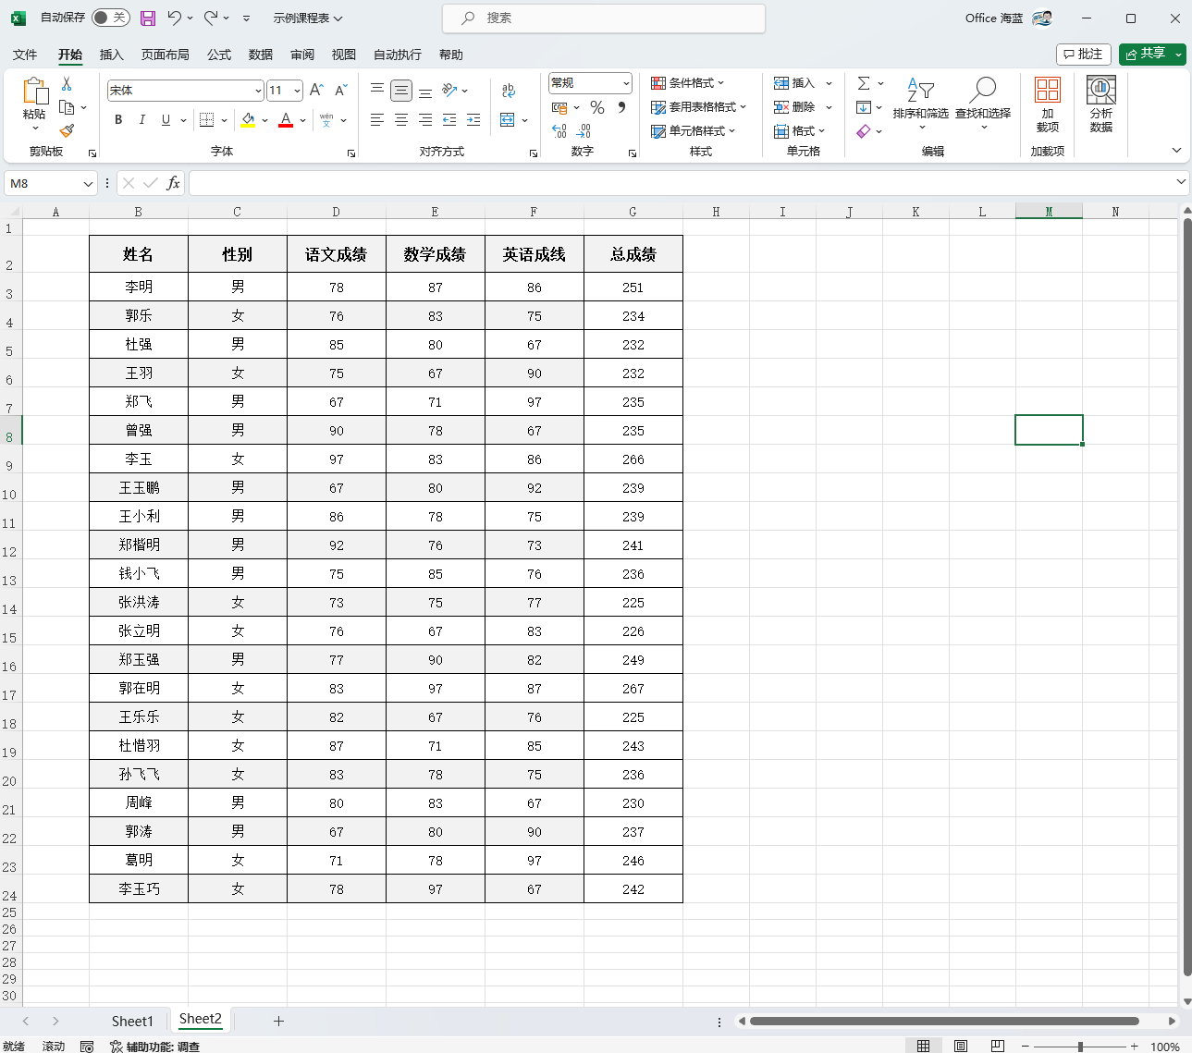Click the Format Painter brush icon

tap(67, 131)
